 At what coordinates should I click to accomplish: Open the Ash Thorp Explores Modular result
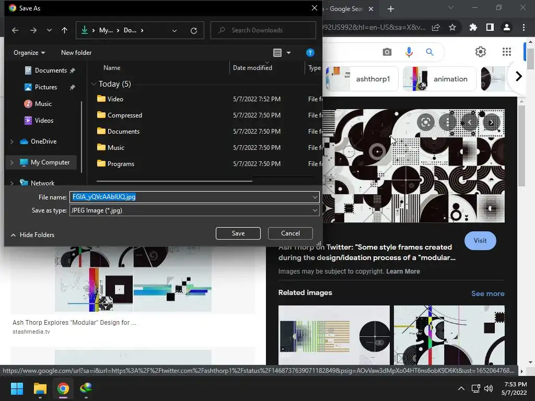pyautogui.click(x=74, y=322)
